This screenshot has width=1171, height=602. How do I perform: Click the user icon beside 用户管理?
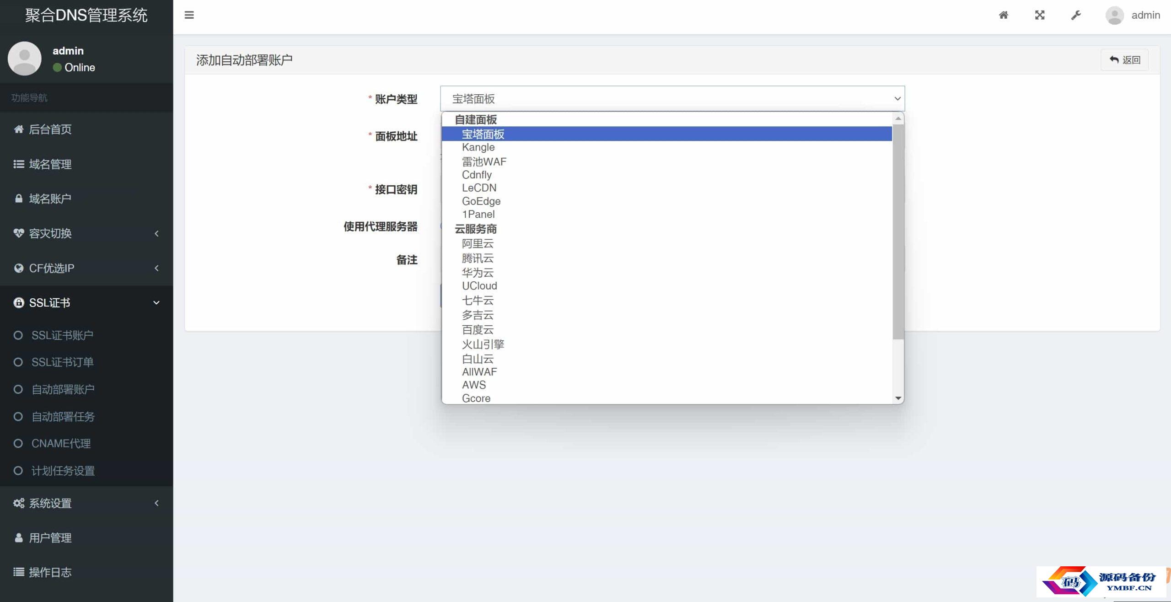point(18,537)
